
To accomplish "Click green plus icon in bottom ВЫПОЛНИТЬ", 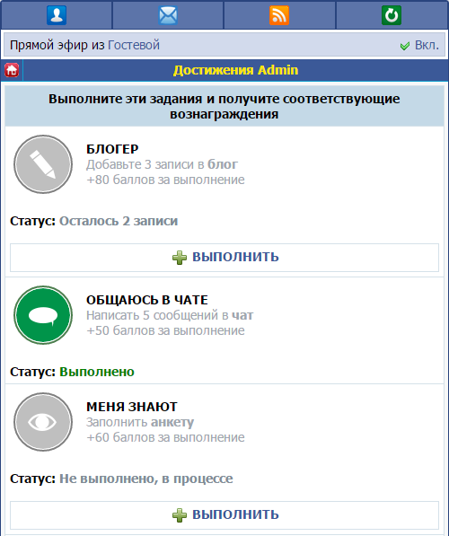I will point(180,515).
